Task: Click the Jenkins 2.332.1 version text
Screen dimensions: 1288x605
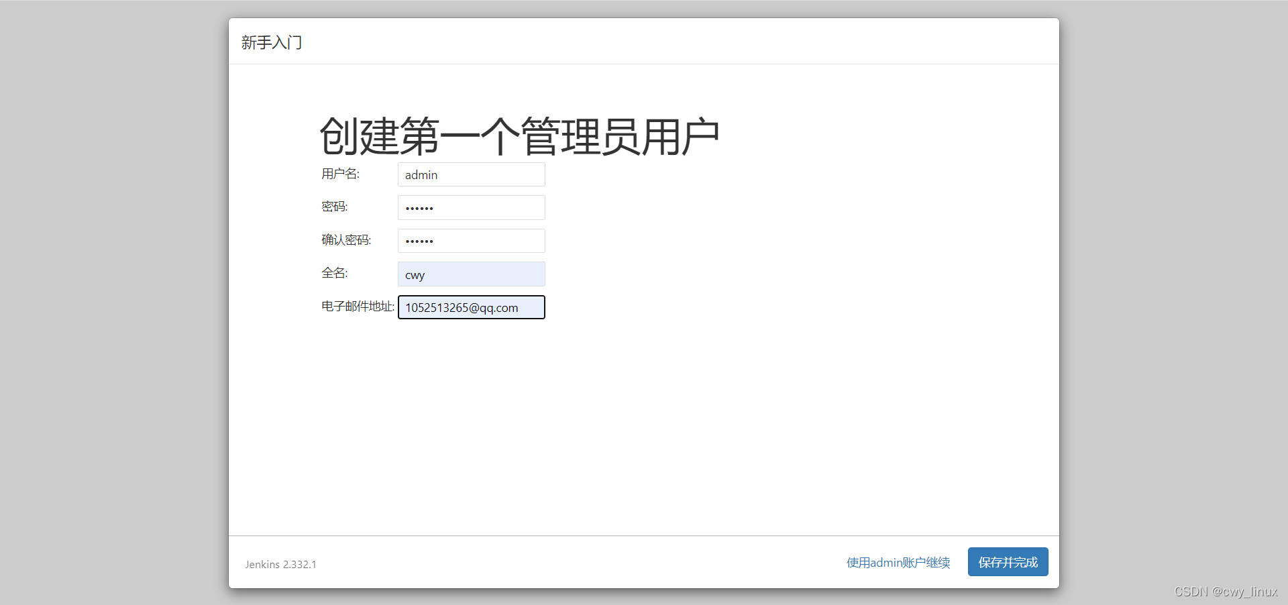Action: click(x=280, y=565)
